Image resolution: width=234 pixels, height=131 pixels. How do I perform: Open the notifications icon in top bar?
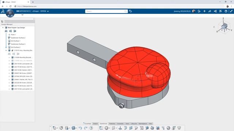tap(199, 11)
